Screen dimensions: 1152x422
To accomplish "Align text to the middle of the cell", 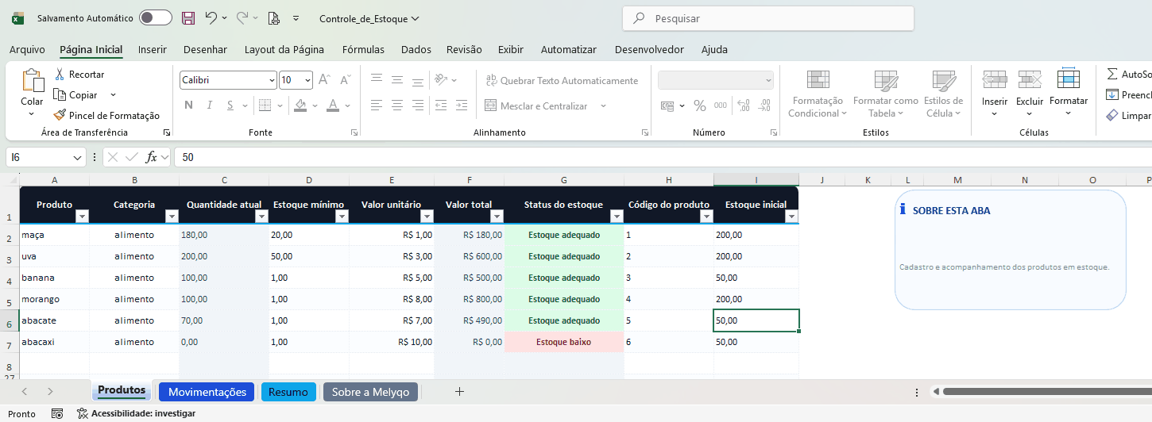I will [x=396, y=79].
